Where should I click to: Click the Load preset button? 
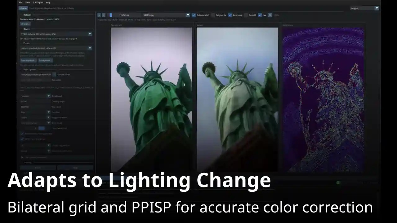click(x=46, y=60)
